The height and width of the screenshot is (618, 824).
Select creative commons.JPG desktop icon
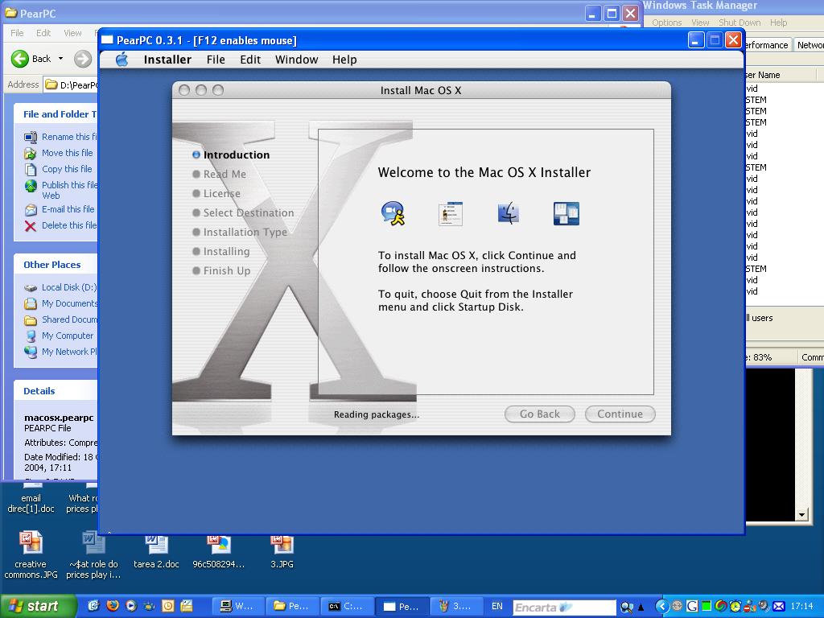(31, 555)
